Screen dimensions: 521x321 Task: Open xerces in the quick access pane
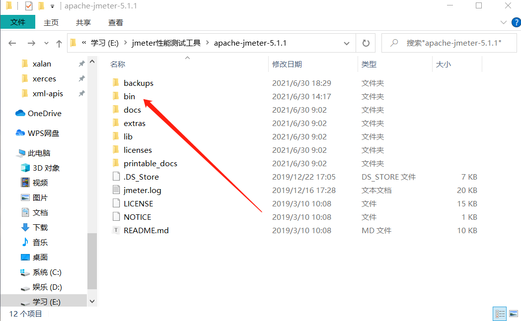pyautogui.click(x=44, y=79)
